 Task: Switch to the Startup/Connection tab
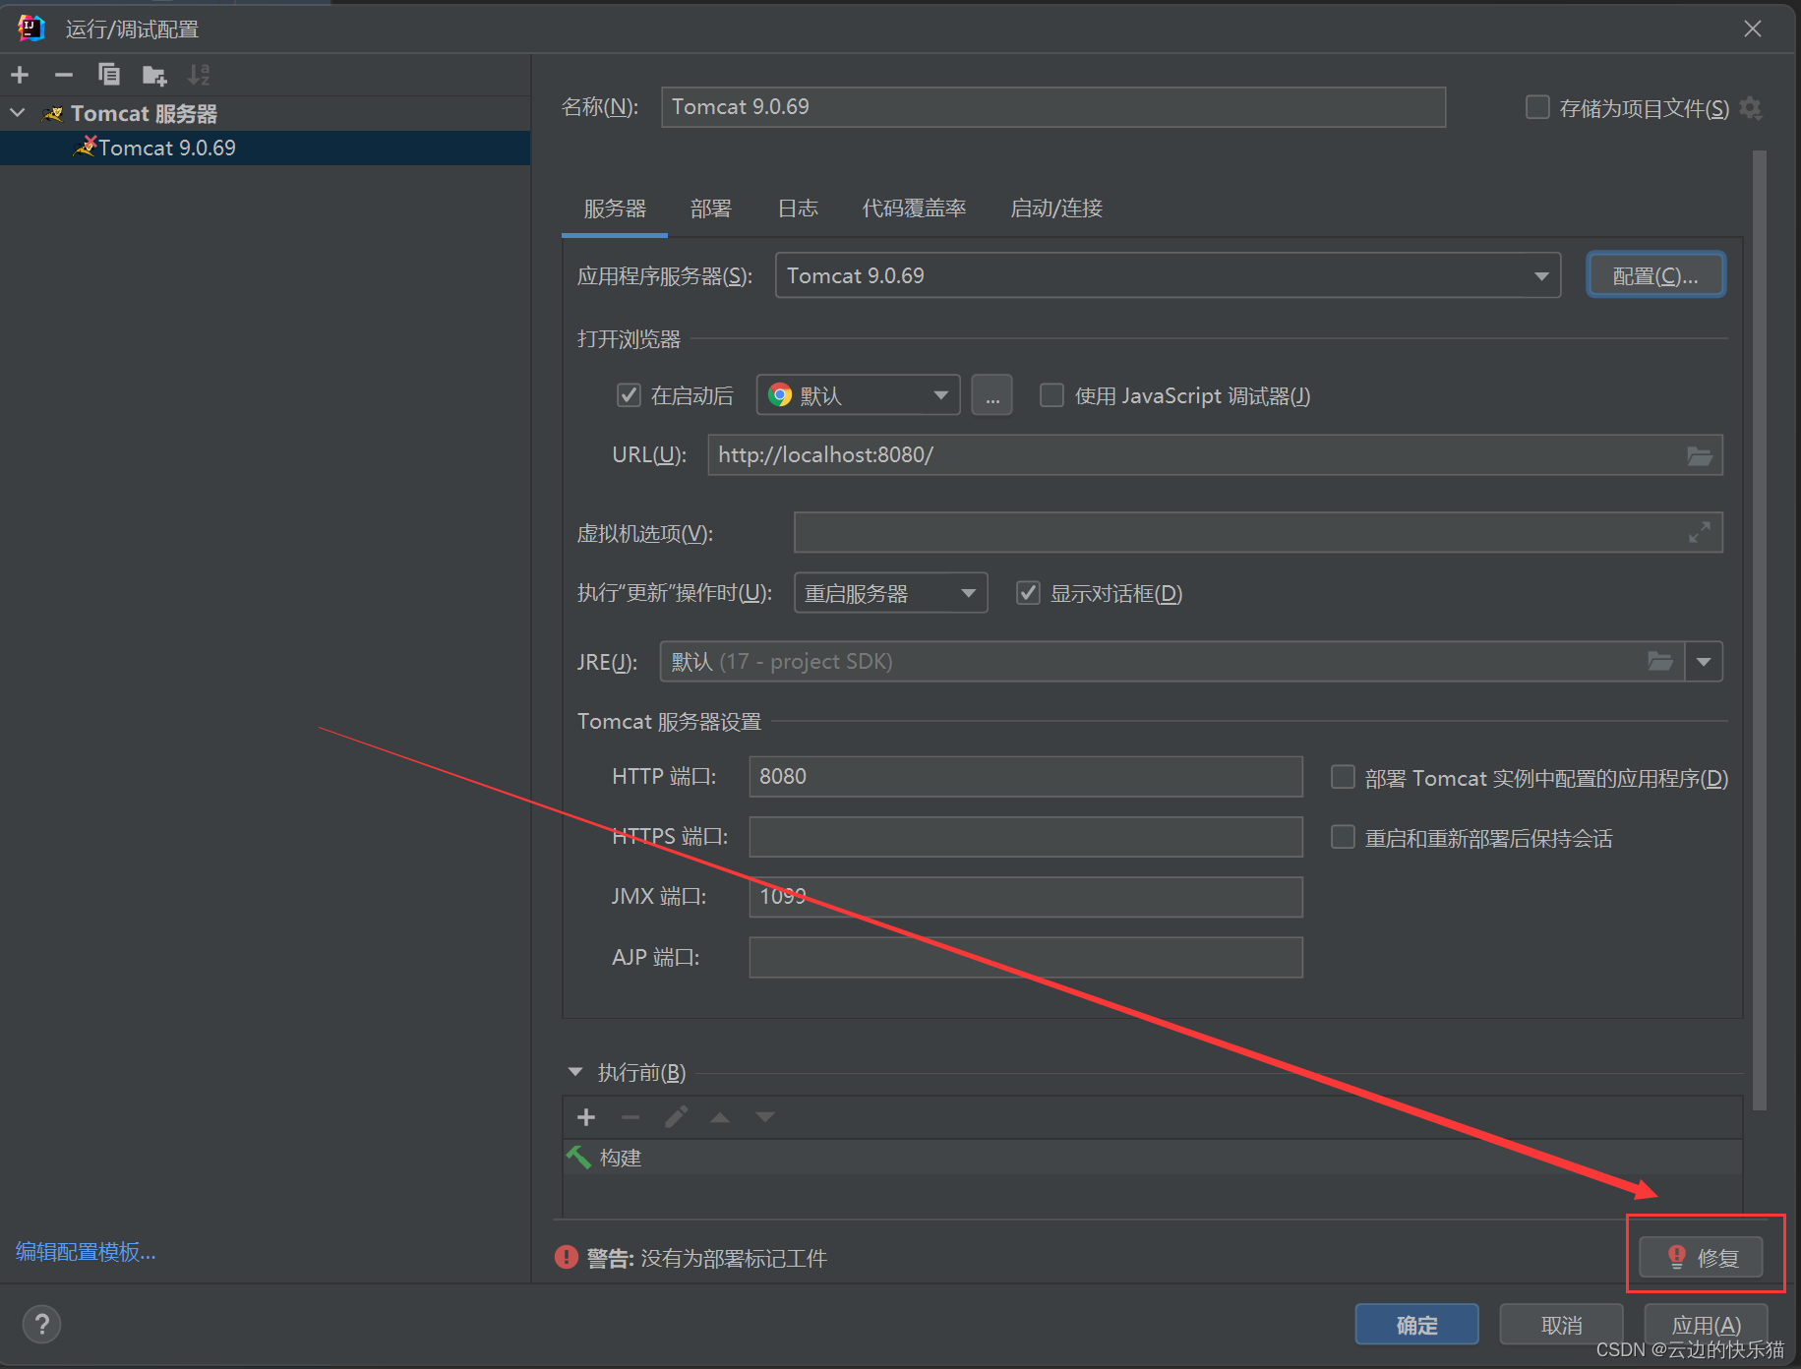coord(1056,208)
